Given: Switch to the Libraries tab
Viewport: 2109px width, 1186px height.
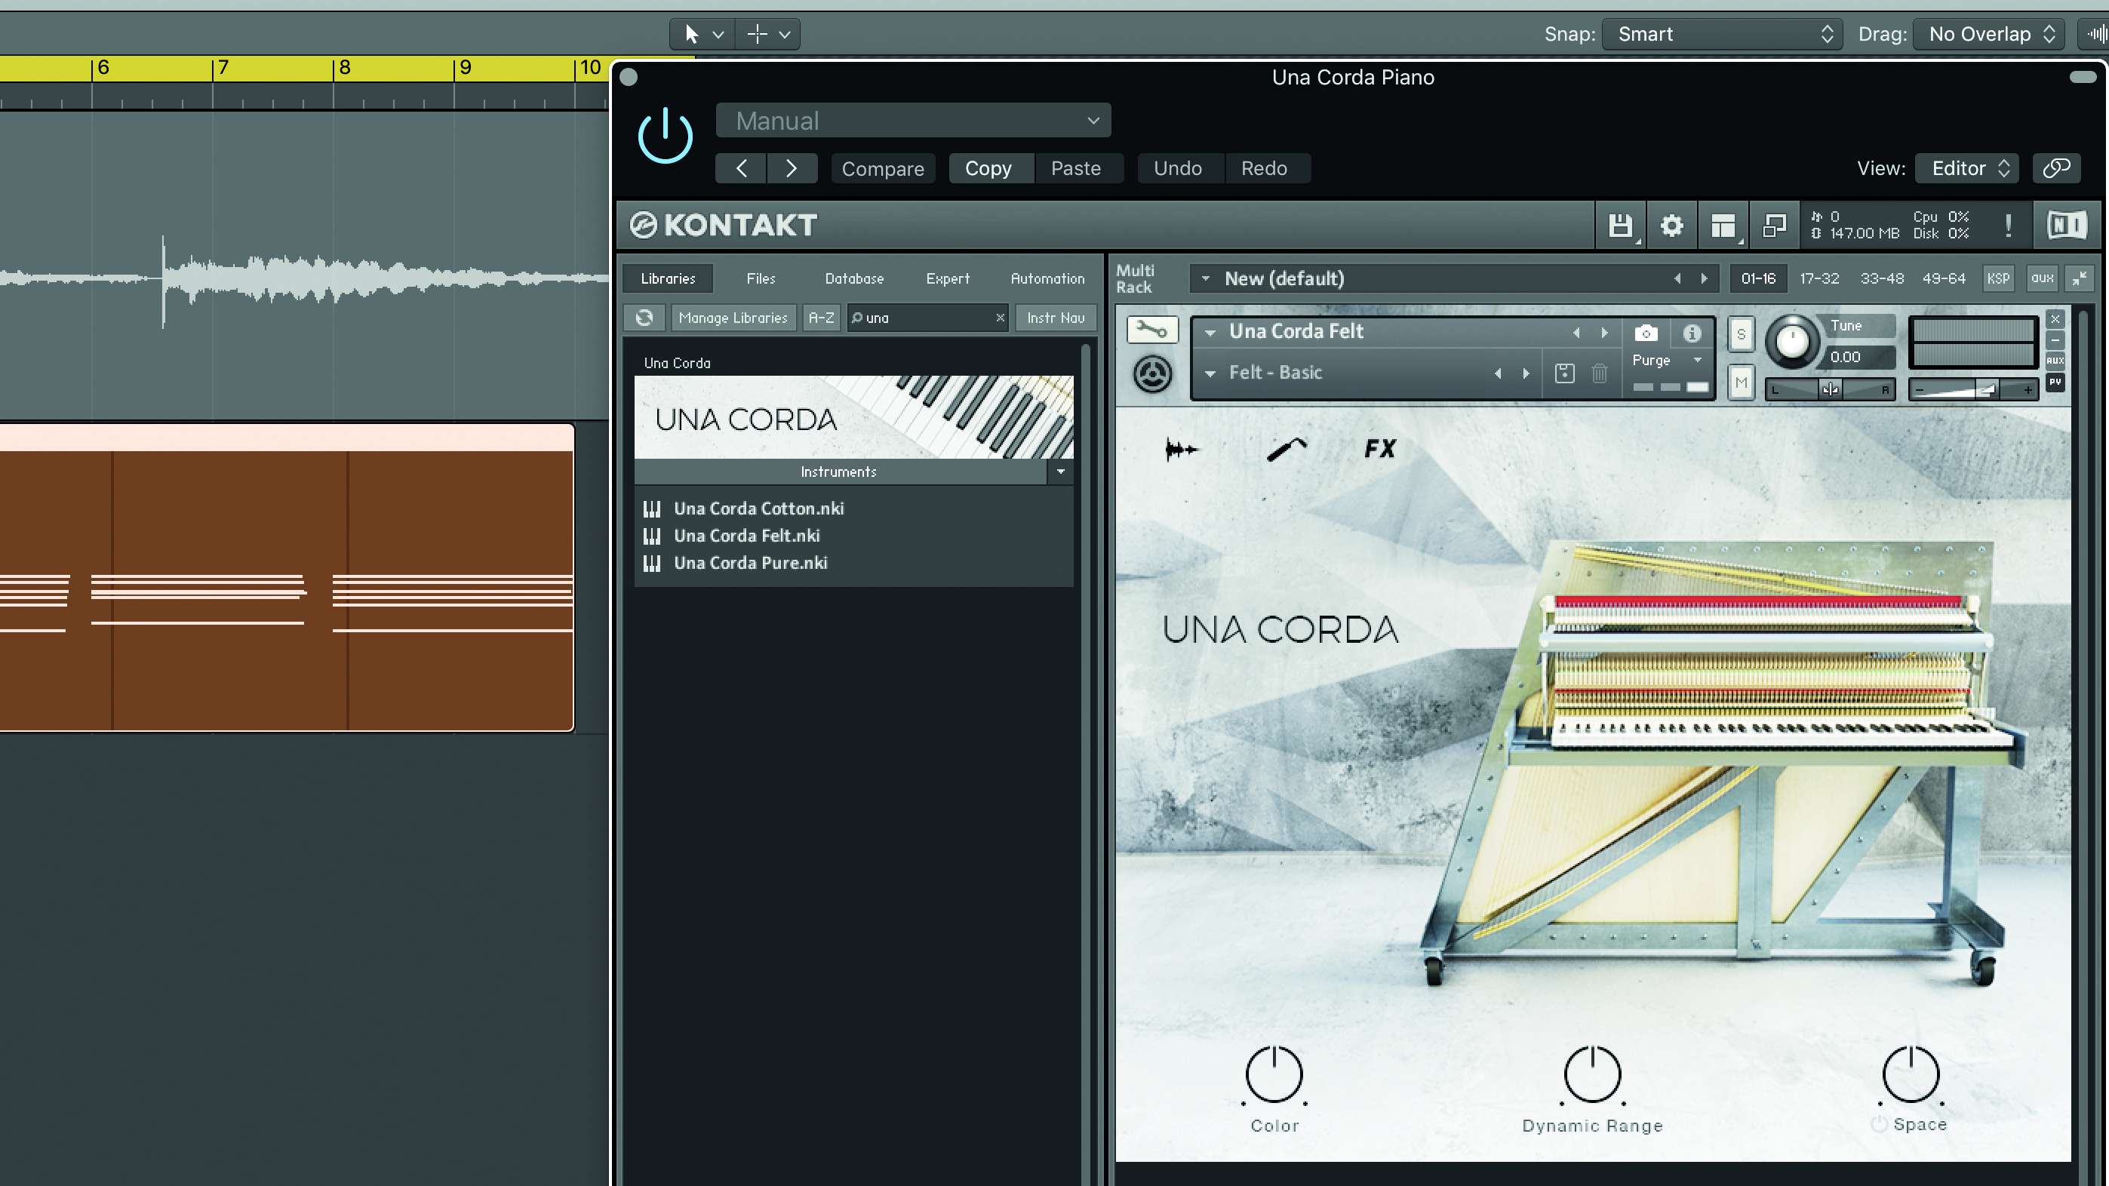Looking at the screenshot, I should tap(668, 278).
